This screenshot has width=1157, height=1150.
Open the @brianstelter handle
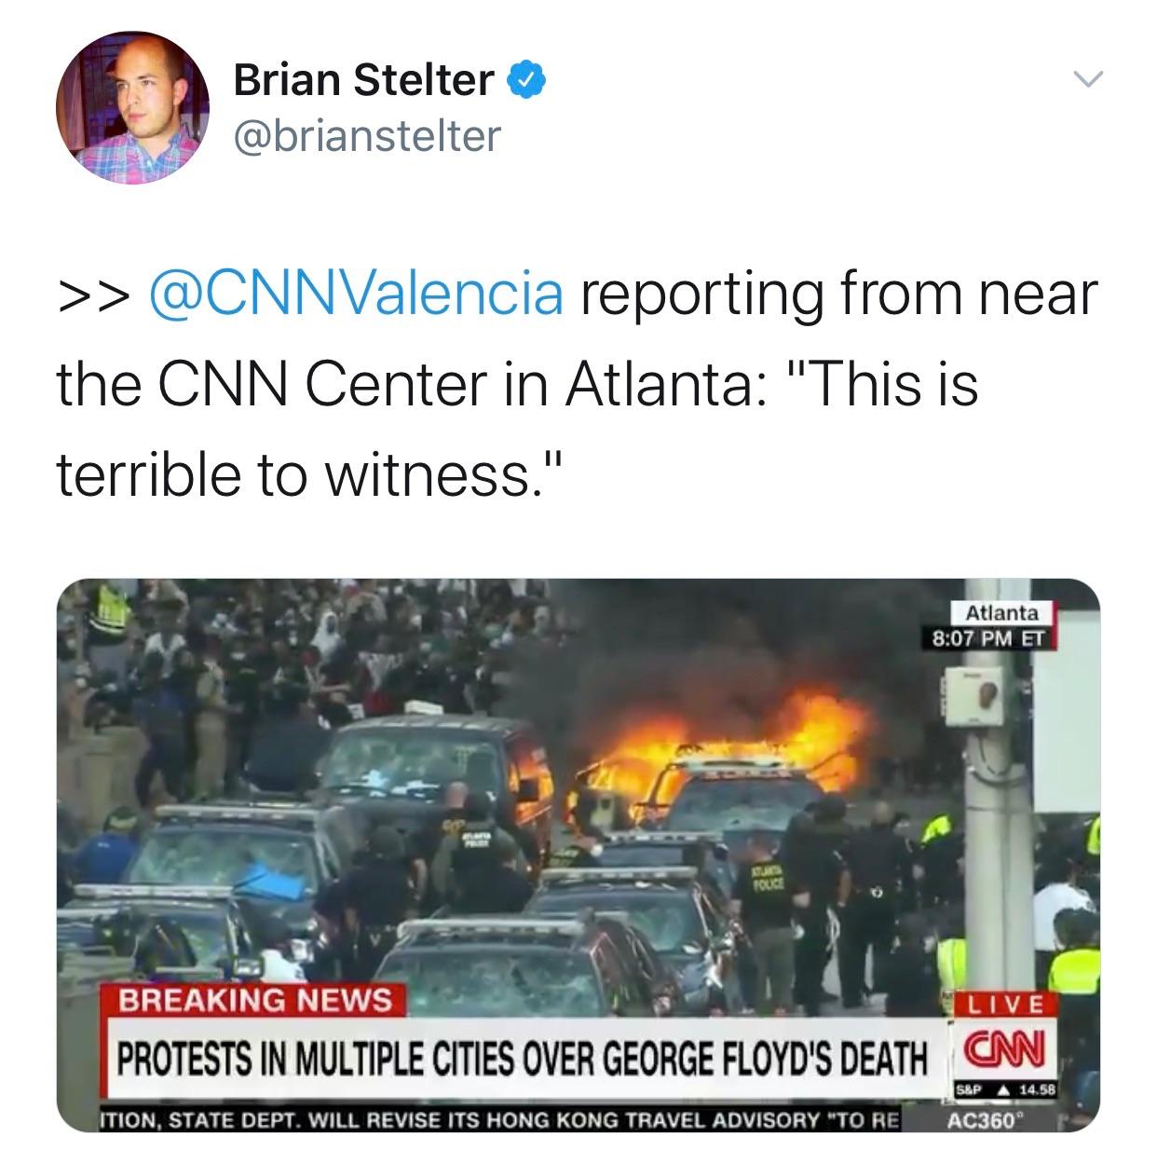pyautogui.click(x=367, y=135)
